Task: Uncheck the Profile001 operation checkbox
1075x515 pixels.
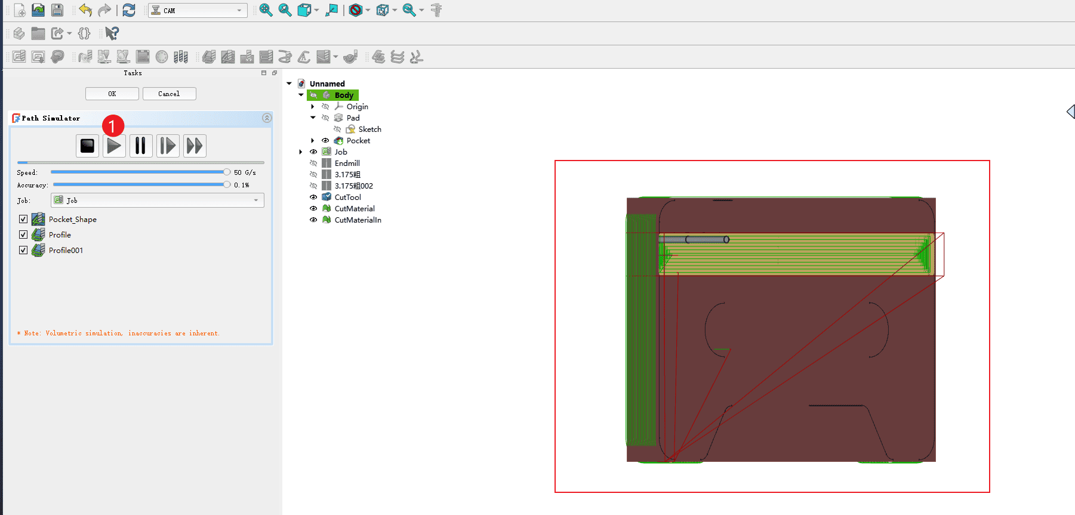Action: tap(23, 250)
